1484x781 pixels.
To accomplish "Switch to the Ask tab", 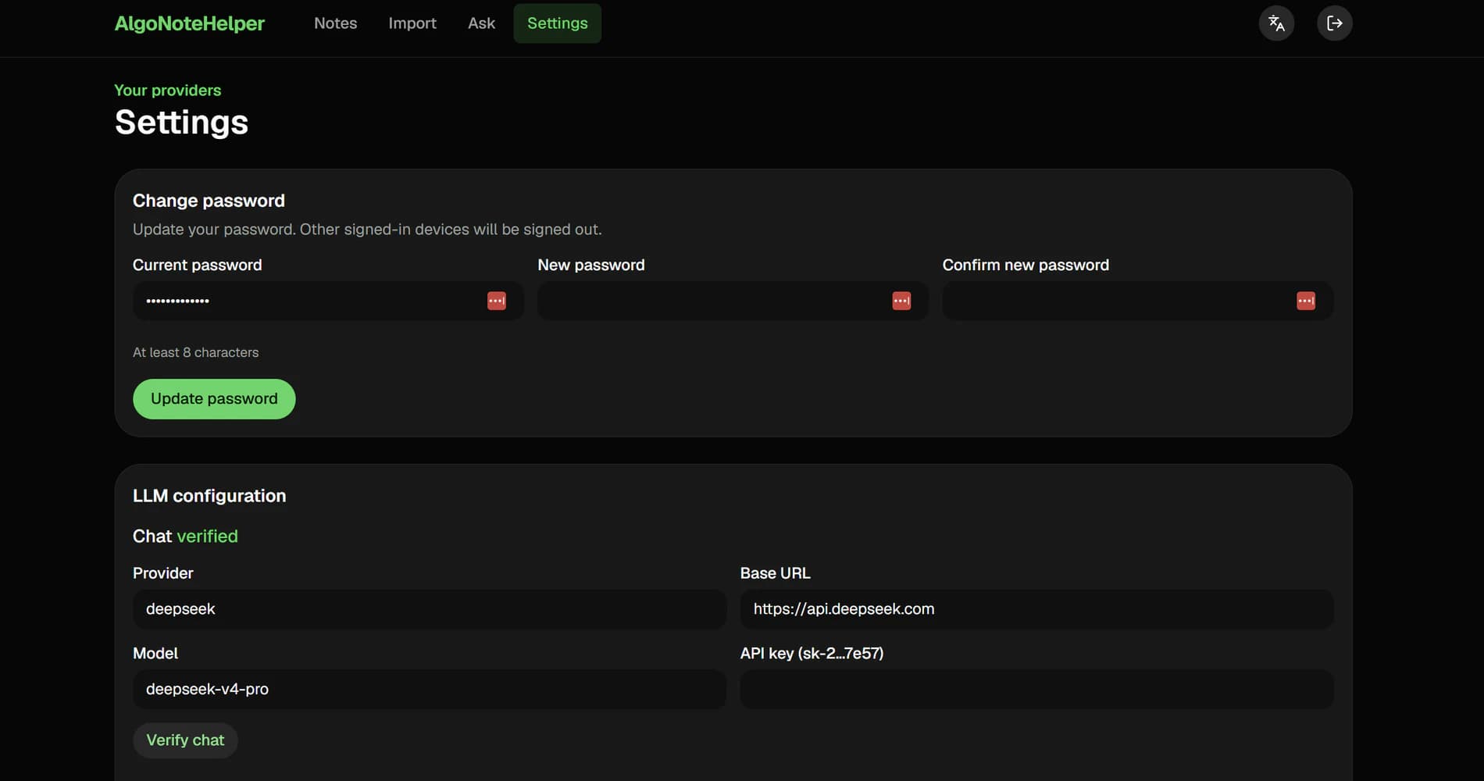I will (x=481, y=23).
